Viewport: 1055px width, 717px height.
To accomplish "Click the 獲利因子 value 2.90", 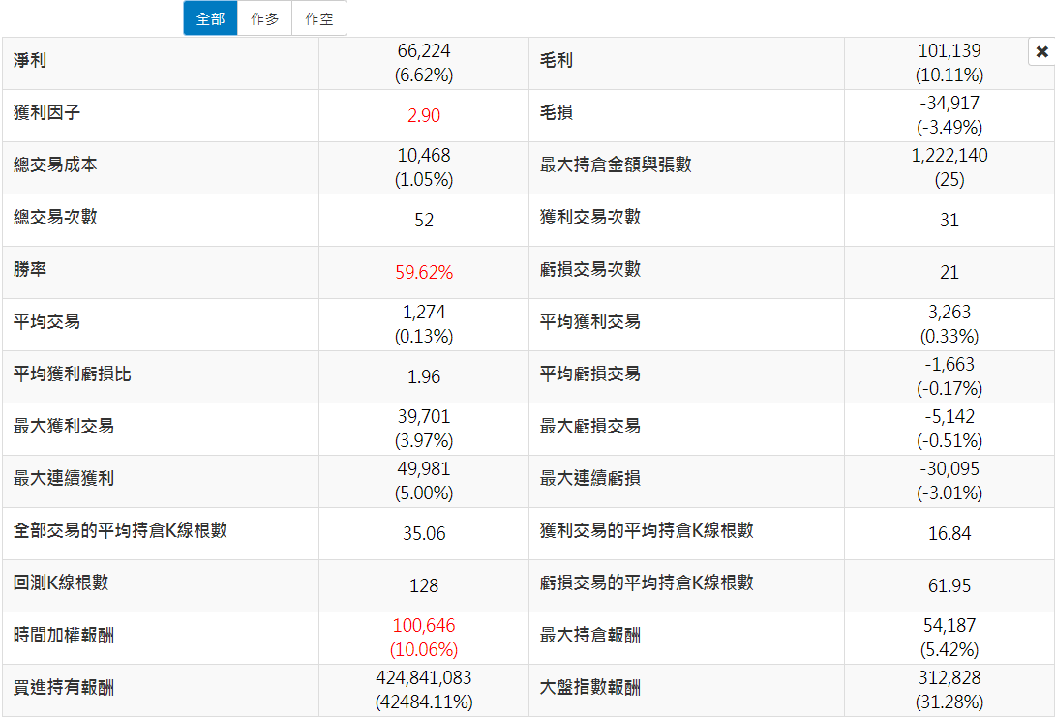I will pos(424,116).
